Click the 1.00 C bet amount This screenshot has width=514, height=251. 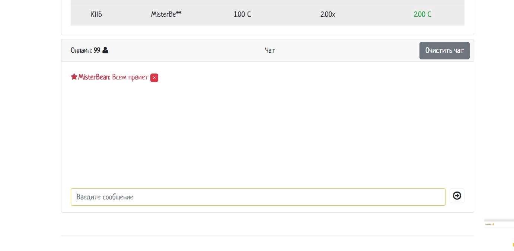tap(242, 14)
